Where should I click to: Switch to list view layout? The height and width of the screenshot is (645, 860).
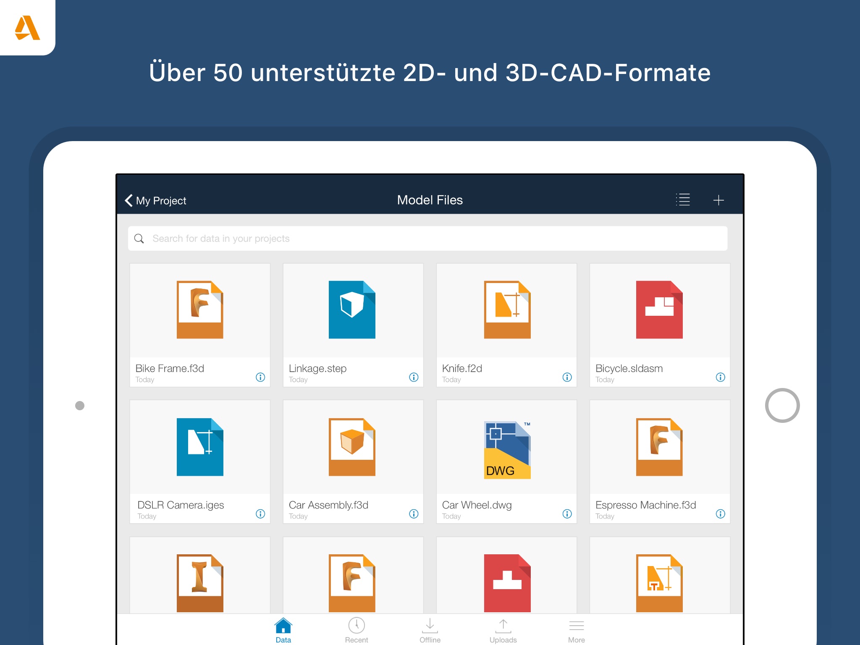pos(683,199)
